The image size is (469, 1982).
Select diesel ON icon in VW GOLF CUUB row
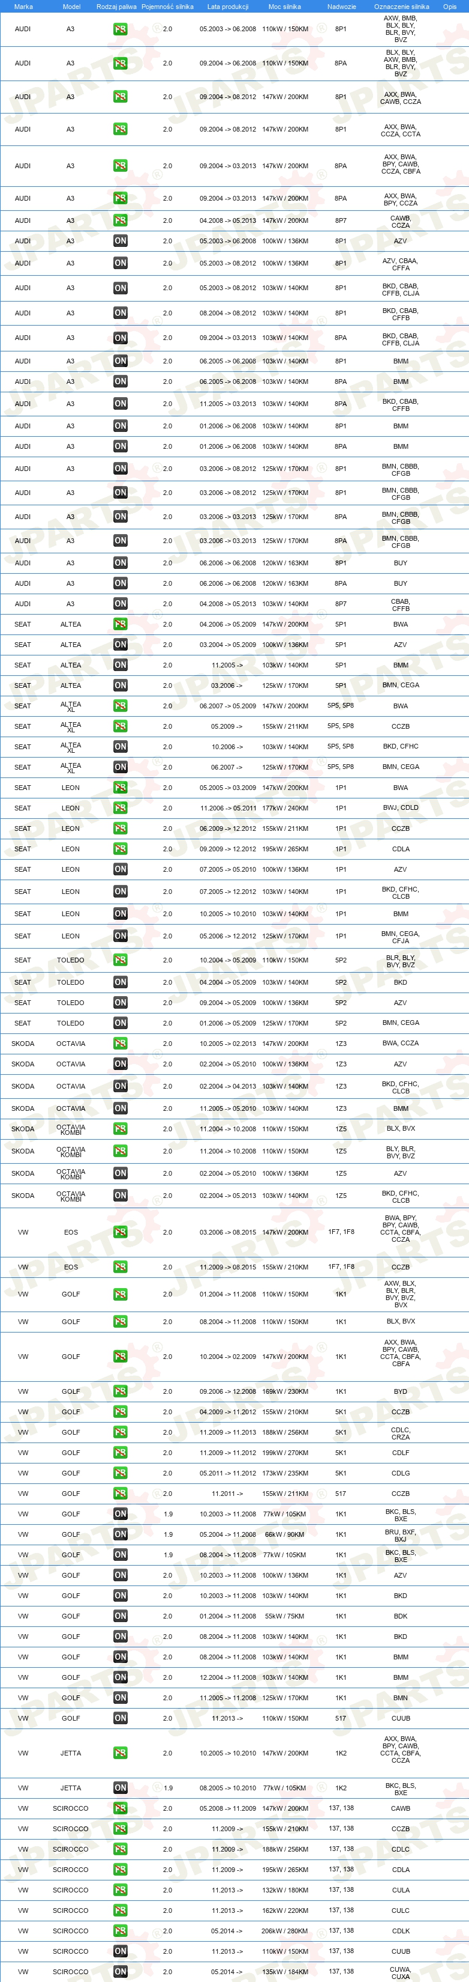coord(121,1718)
